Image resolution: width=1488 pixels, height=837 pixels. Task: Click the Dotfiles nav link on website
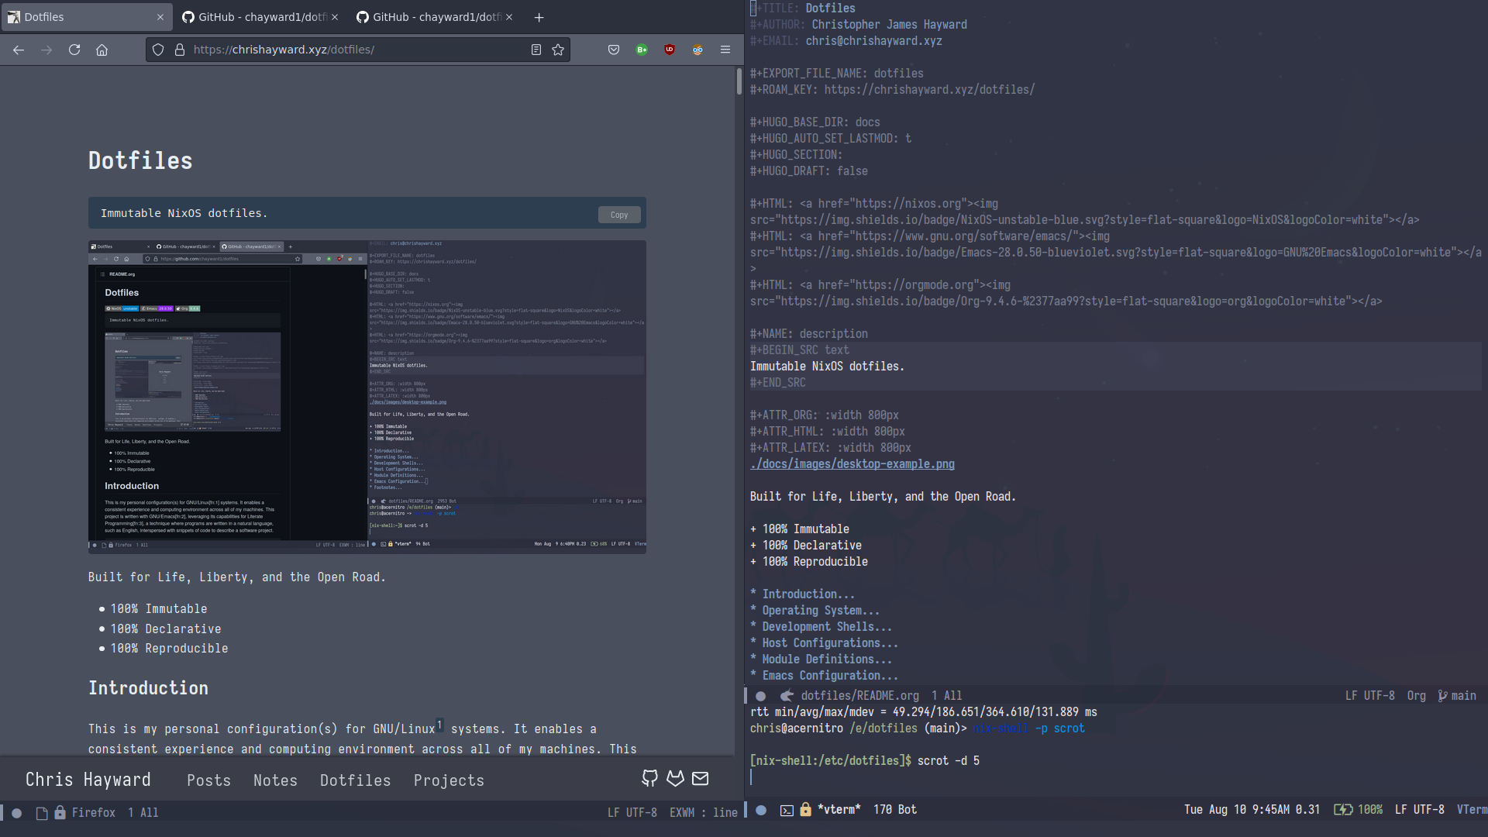click(x=356, y=780)
